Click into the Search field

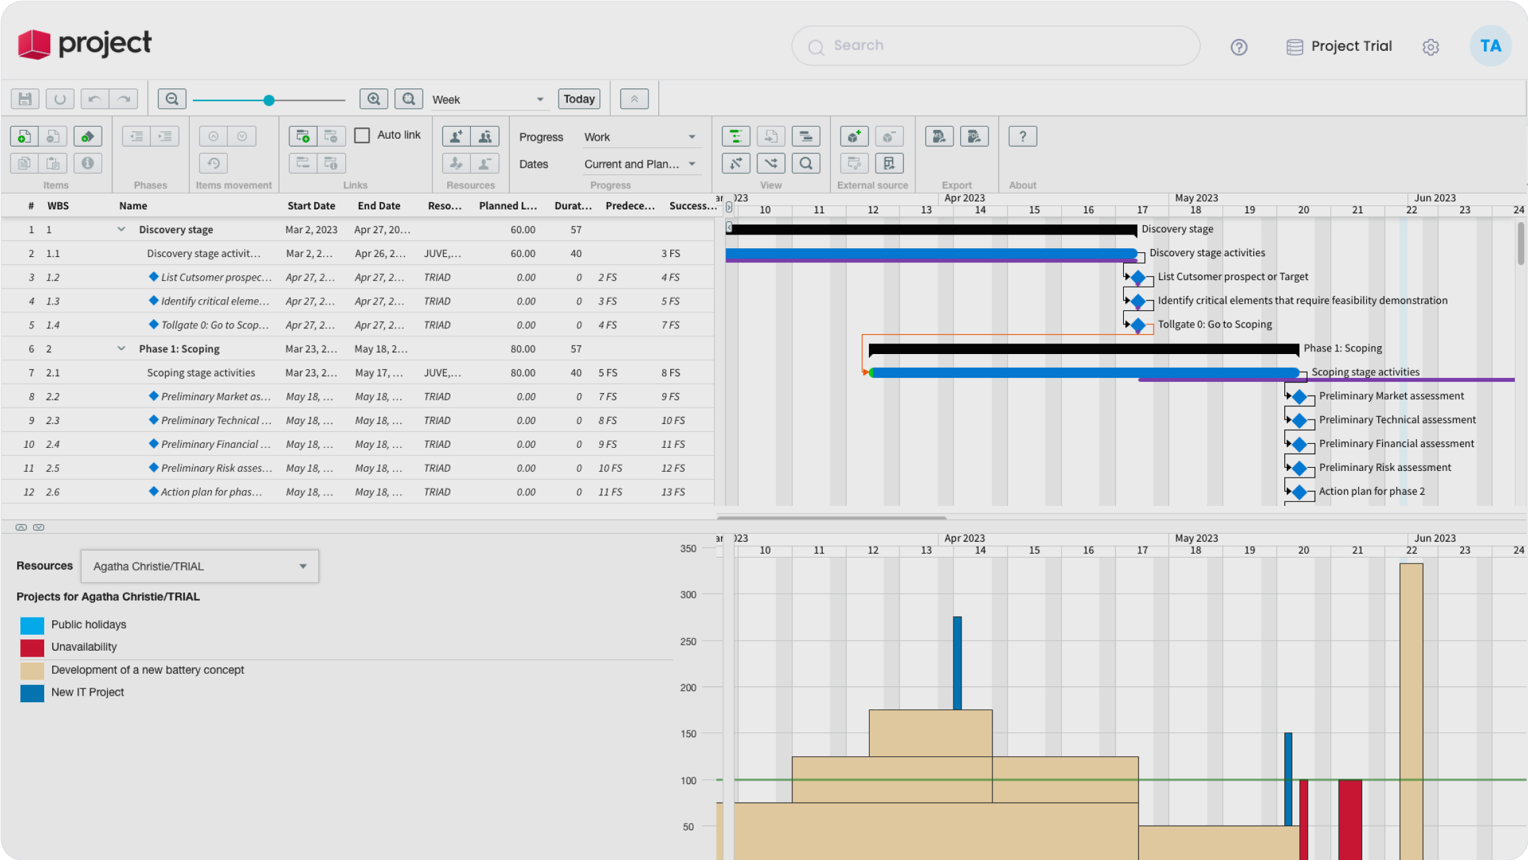pos(995,46)
